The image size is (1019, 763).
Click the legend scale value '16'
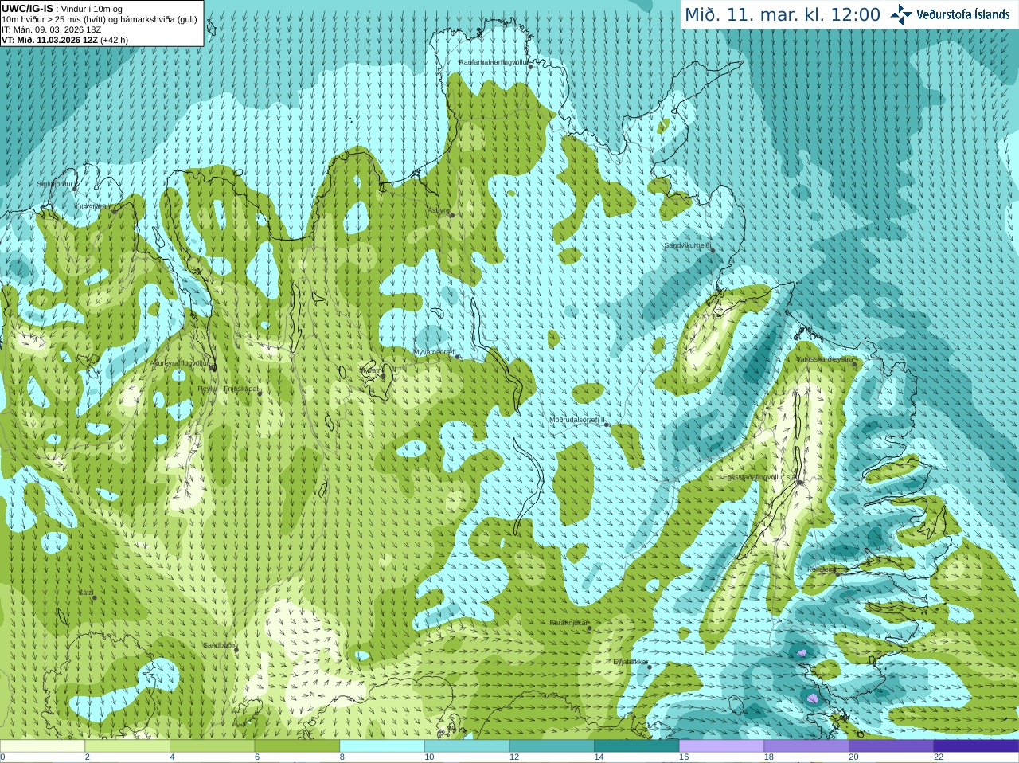(x=684, y=757)
